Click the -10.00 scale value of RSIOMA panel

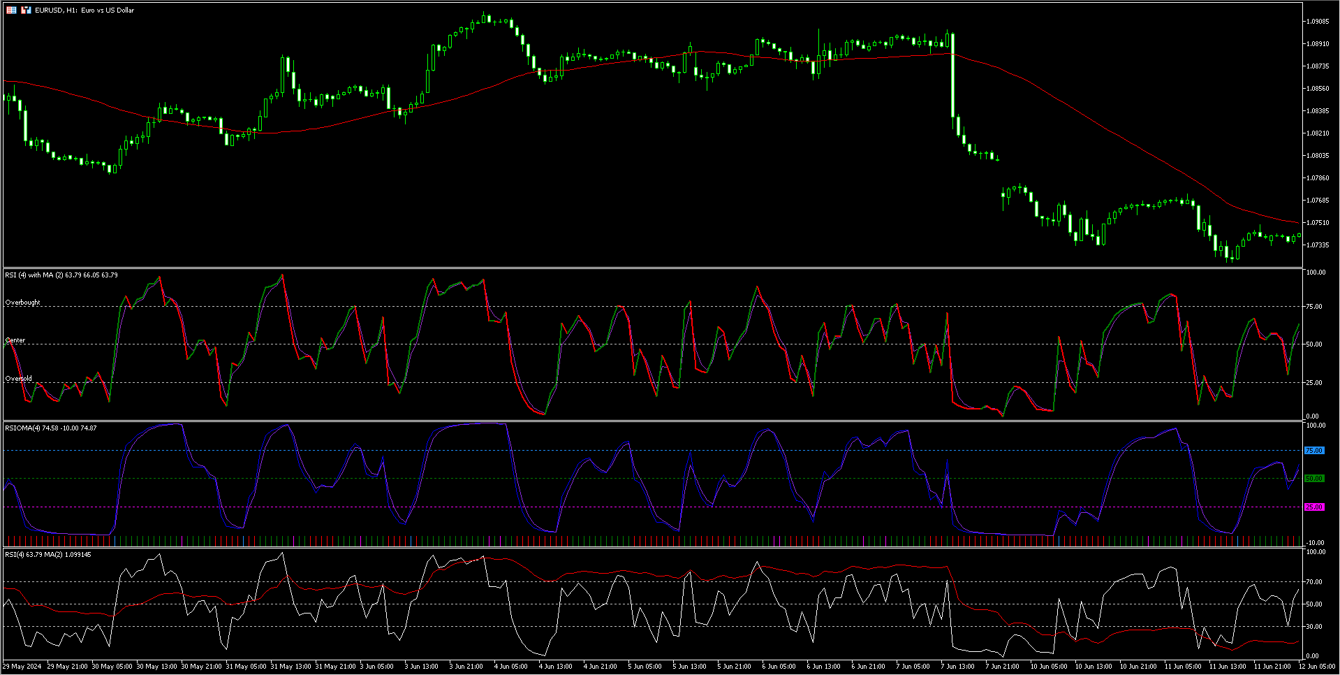(x=1315, y=543)
